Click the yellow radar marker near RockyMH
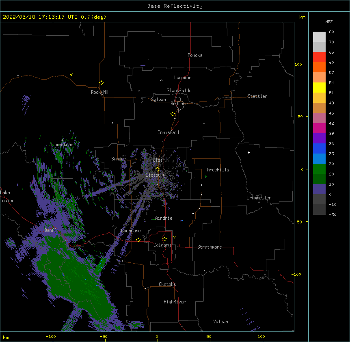 (102, 83)
